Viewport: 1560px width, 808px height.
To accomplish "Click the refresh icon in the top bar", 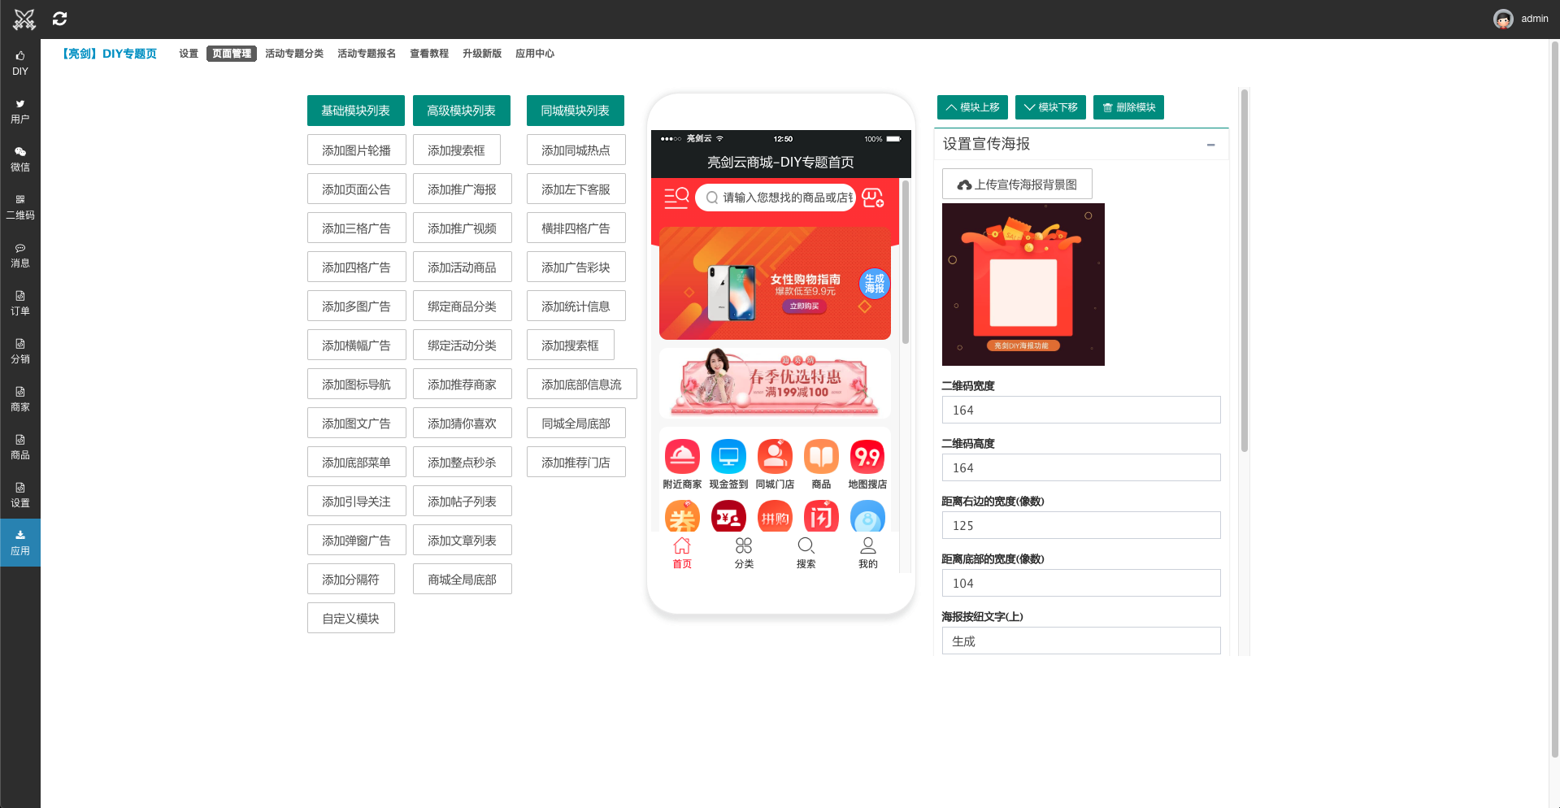I will (x=59, y=18).
